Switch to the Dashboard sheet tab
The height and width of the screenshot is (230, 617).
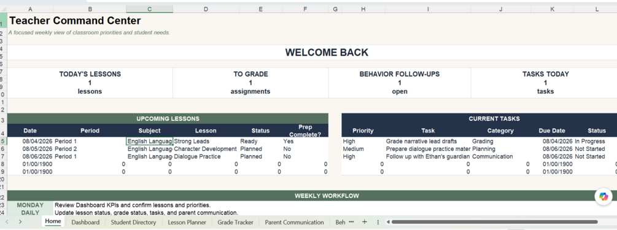[85, 222]
